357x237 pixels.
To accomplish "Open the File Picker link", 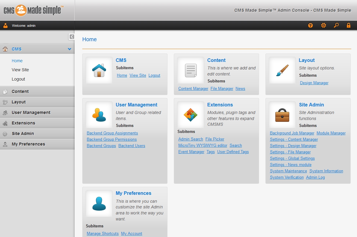I will [215, 139].
